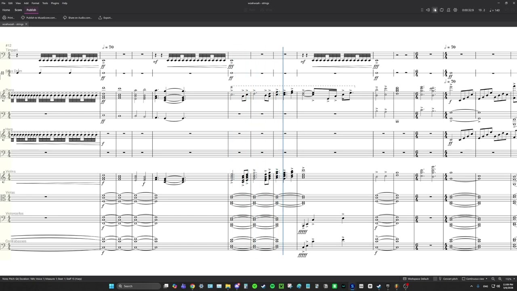Image resolution: width=517 pixels, height=291 pixels.
Task: Switch to the Home tab
Action: click(x=6, y=10)
